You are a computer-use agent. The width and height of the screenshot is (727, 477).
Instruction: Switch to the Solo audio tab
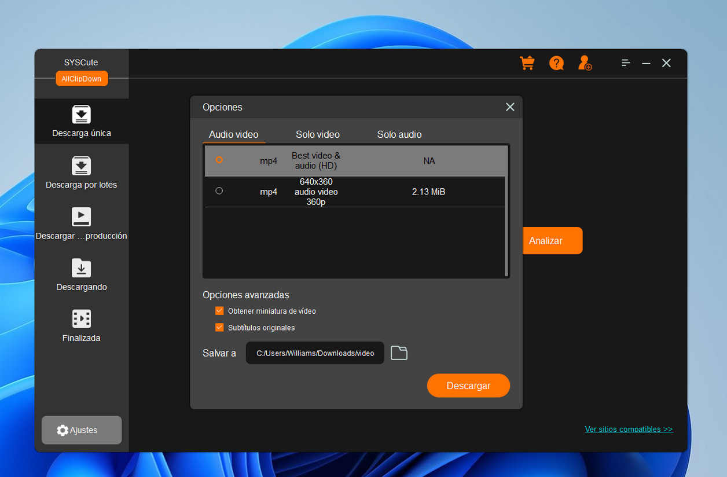click(399, 134)
